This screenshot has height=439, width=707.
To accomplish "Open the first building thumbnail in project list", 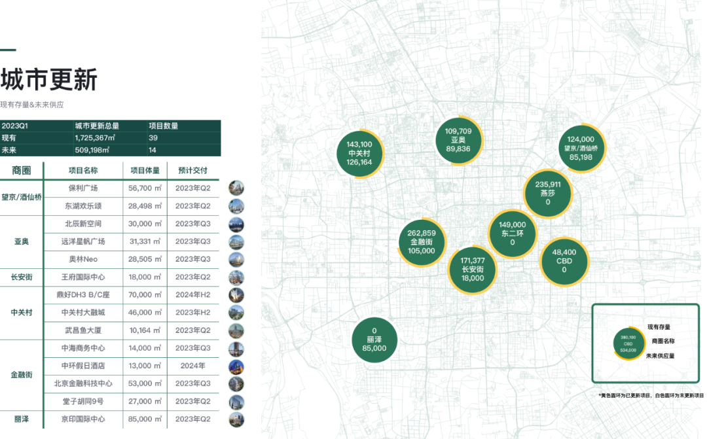I will coord(236,188).
